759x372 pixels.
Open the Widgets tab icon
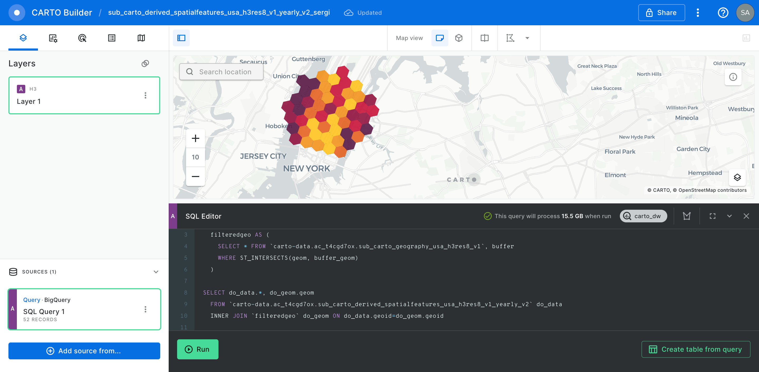coord(53,38)
